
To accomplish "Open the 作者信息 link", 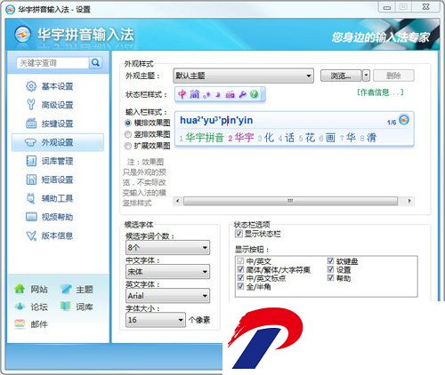I will click(x=380, y=92).
